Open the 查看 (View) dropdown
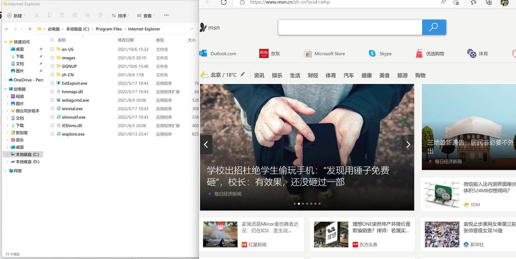 click(146, 15)
